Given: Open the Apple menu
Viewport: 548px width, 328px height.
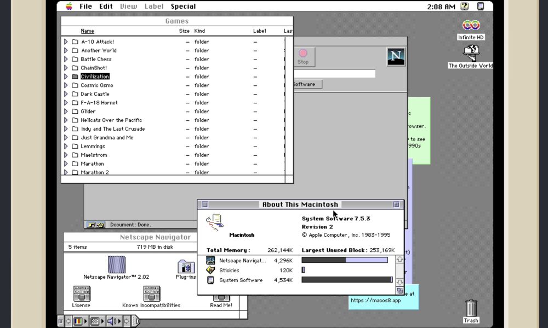Looking at the screenshot, I should (69, 6).
